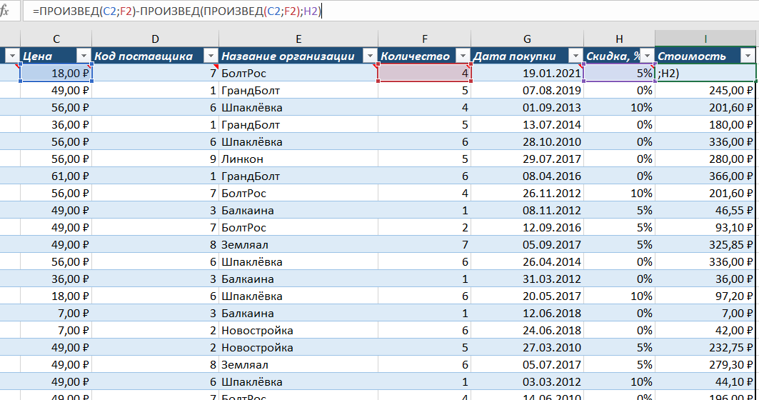Select cost cell 325,85 ₽
The image size is (759, 400).
tap(705, 244)
